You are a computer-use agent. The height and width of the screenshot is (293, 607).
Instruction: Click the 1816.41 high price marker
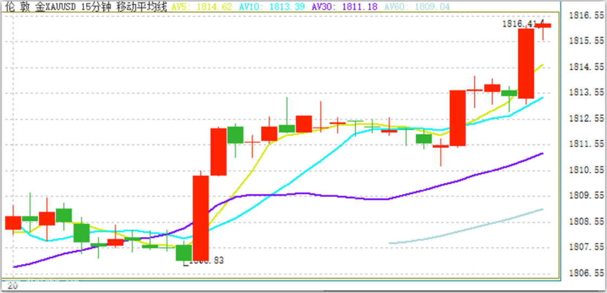[515, 24]
